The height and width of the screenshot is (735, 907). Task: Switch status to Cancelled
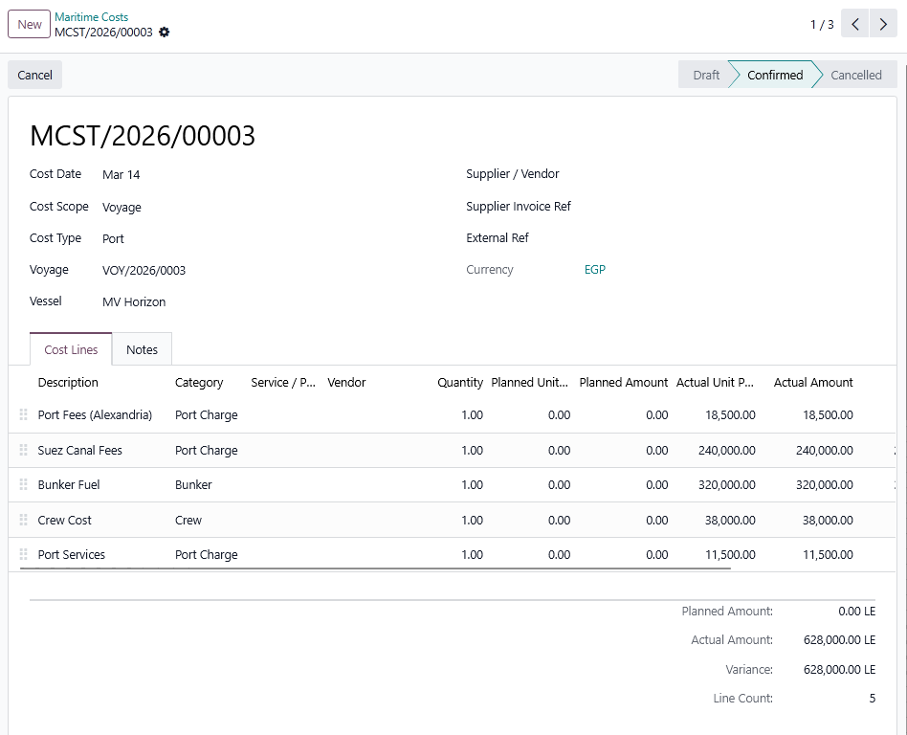[x=855, y=75]
